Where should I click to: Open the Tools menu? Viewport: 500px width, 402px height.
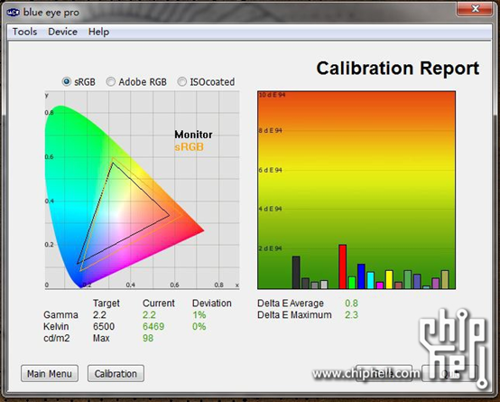24,32
